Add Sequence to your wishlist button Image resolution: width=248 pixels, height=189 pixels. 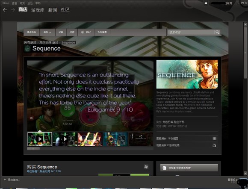(189, 168)
